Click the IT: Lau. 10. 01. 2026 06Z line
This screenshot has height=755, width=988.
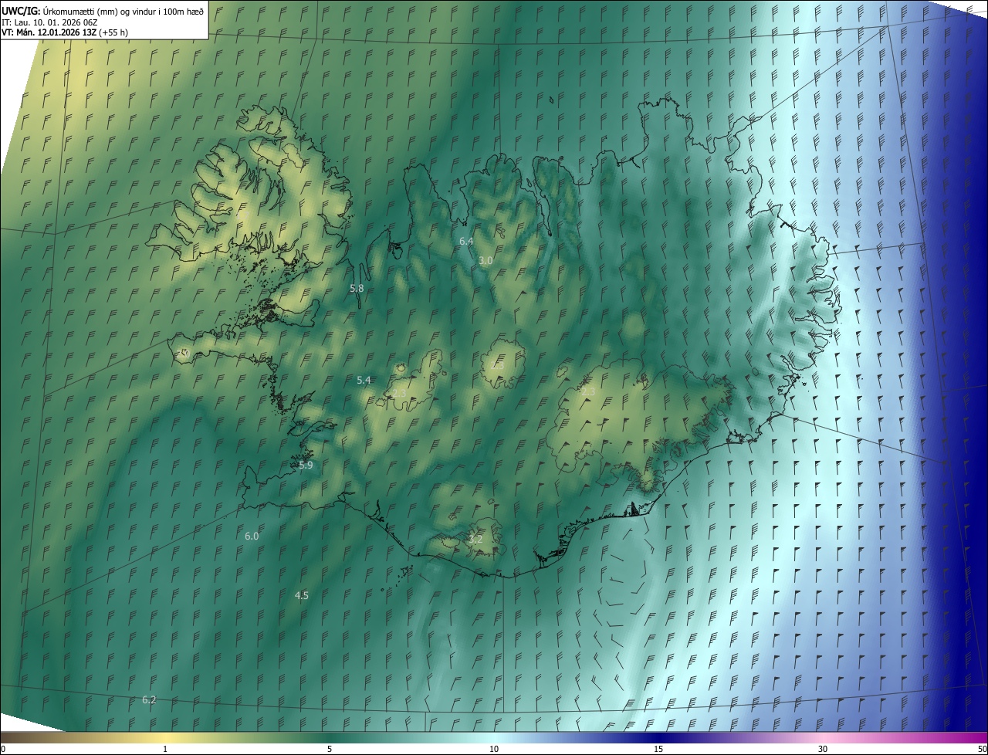49,22
